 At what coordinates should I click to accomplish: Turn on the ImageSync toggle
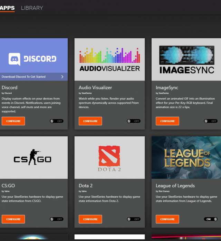(x=211, y=121)
